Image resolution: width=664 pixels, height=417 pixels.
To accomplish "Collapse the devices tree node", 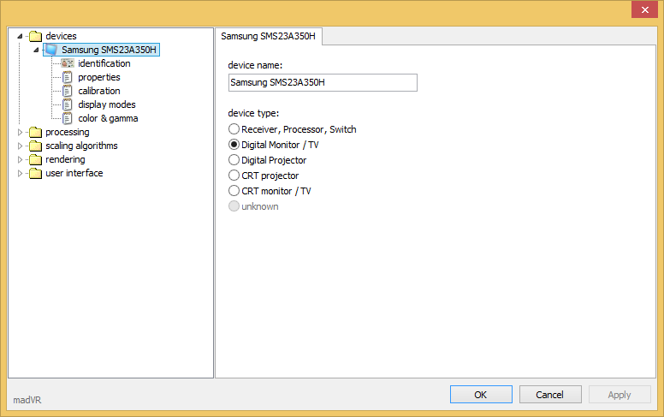I will pos(20,37).
